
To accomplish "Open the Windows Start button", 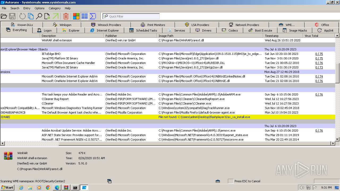I will [x=7, y=188].
